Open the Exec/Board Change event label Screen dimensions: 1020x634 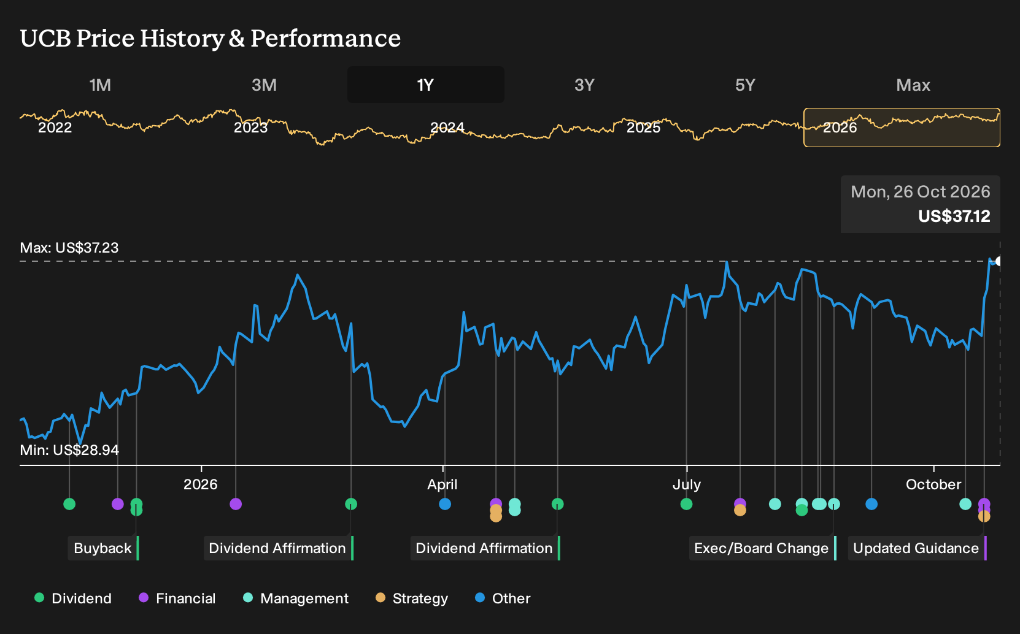pyautogui.click(x=762, y=548)
